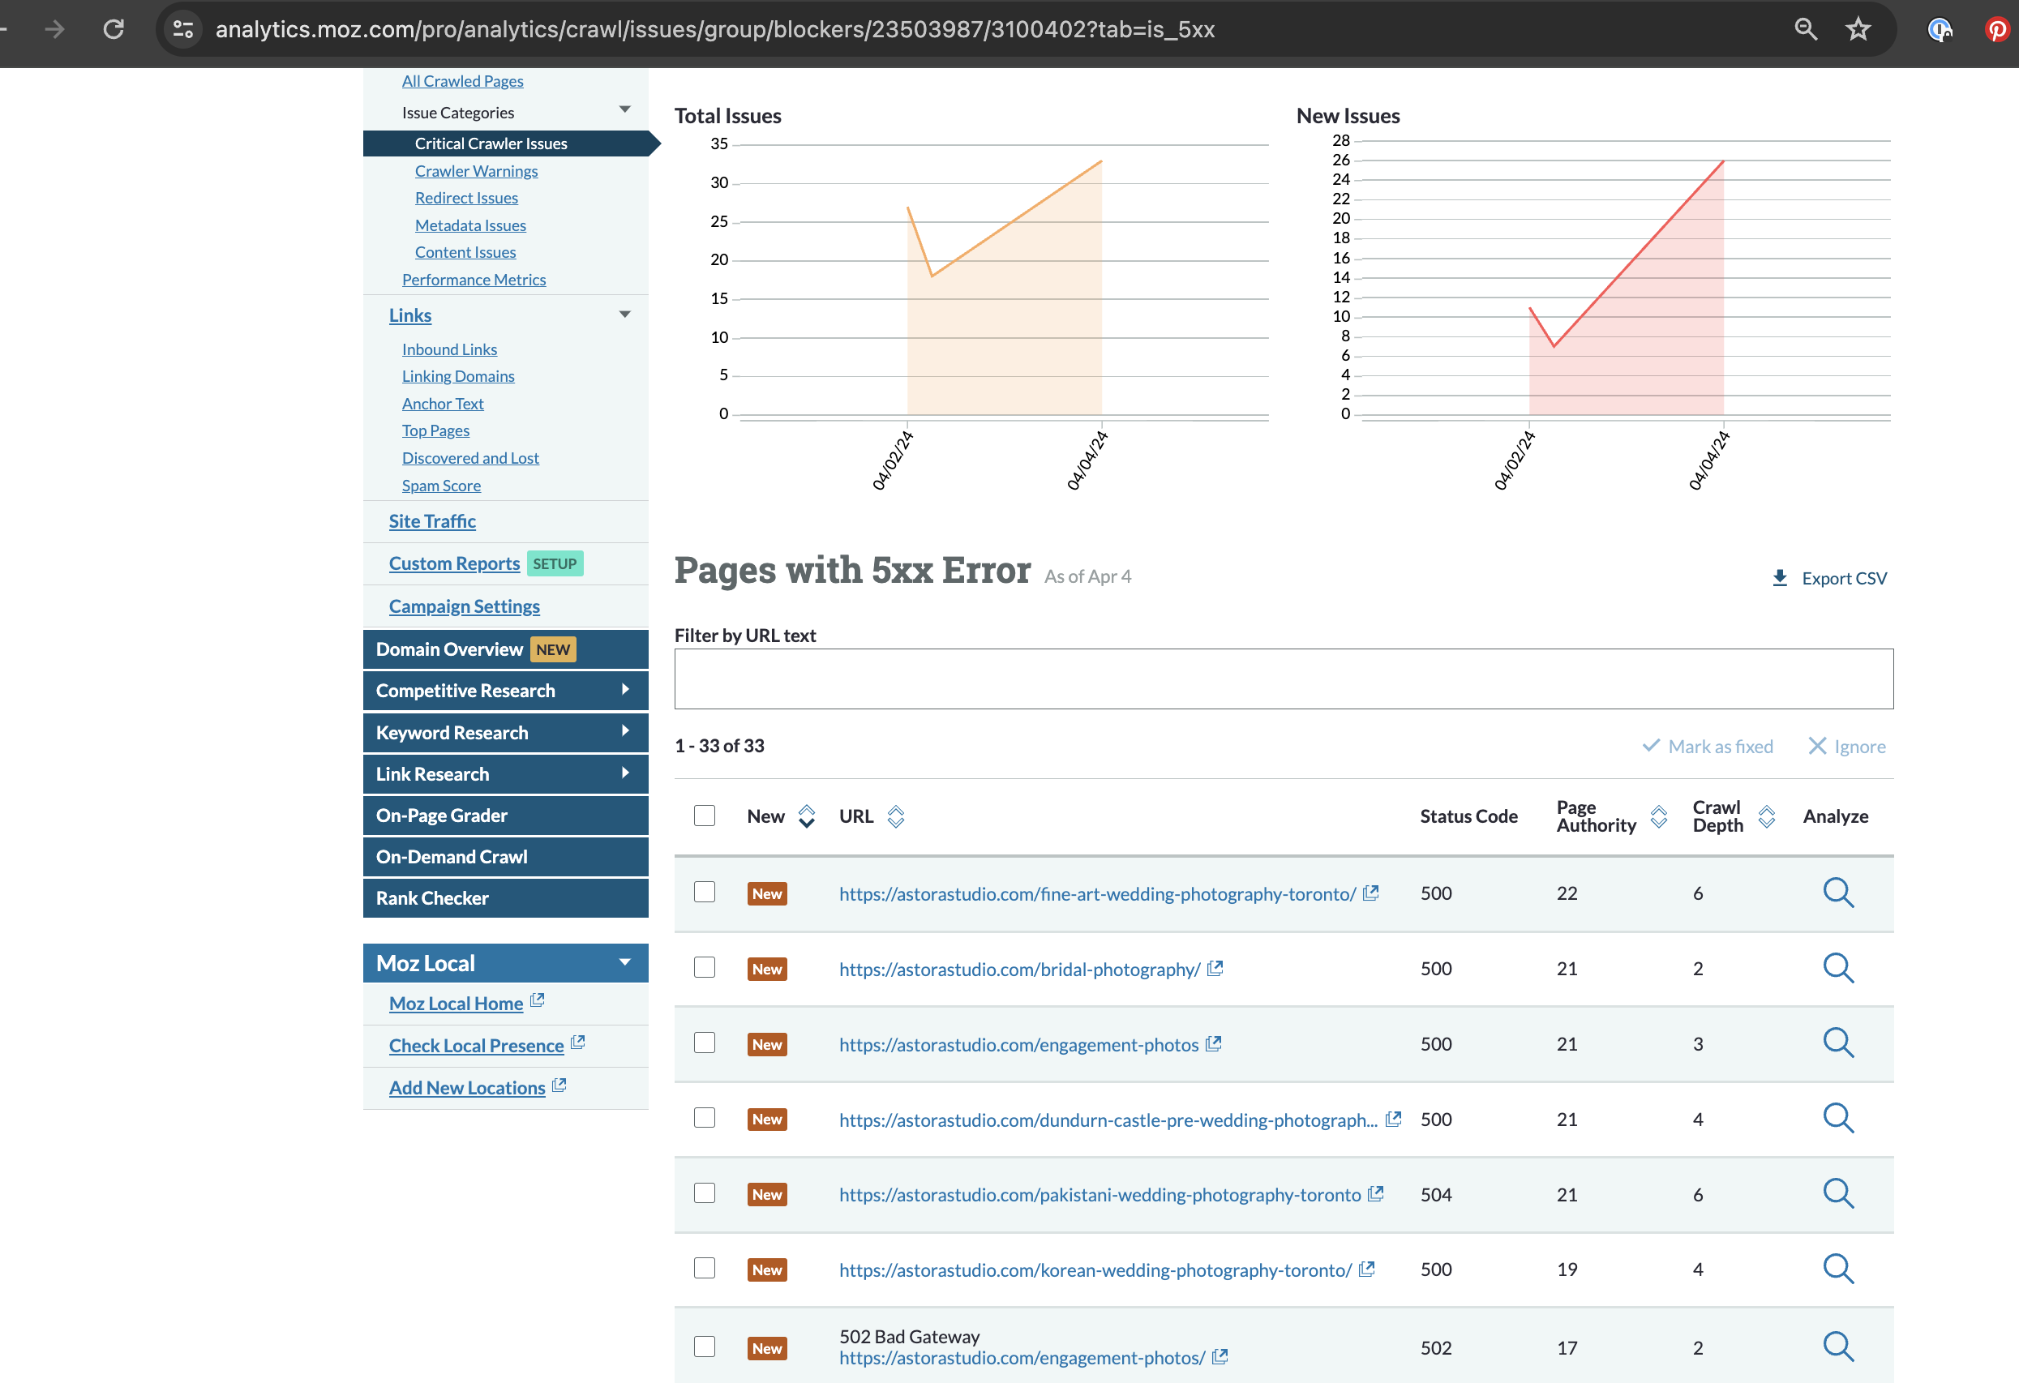Sort the table by the Crawl Depth arrows
Screen dimensions: 2019x1383
[x=1765, y=816]
